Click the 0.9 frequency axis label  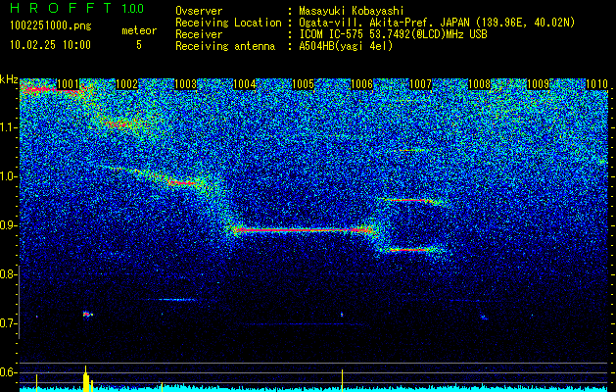pos(9,225)
